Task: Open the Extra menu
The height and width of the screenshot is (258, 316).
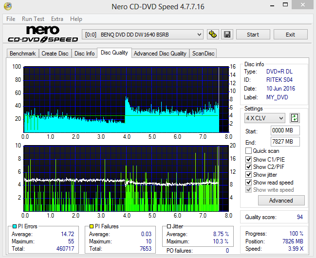Action: point(57,19)
